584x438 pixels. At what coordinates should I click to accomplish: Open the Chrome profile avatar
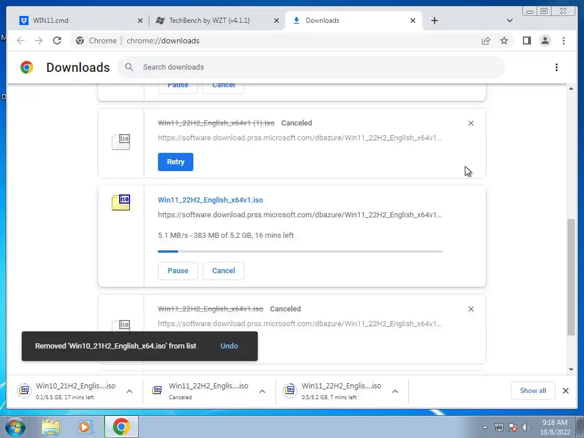point(545,40)
